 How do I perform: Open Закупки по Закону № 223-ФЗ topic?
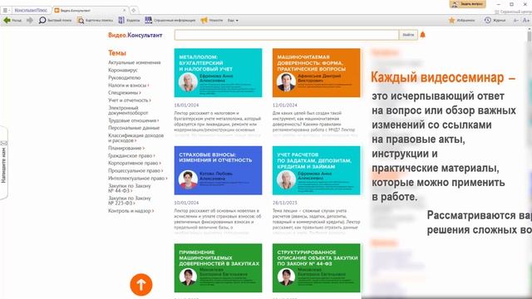pos(130,200)
